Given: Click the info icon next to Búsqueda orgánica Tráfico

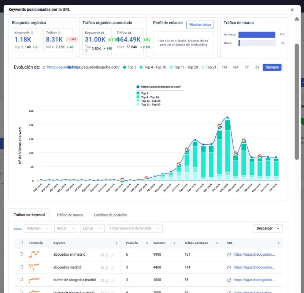Looking at the screenshot, I should pyautogui.click(x=59, y=33).
